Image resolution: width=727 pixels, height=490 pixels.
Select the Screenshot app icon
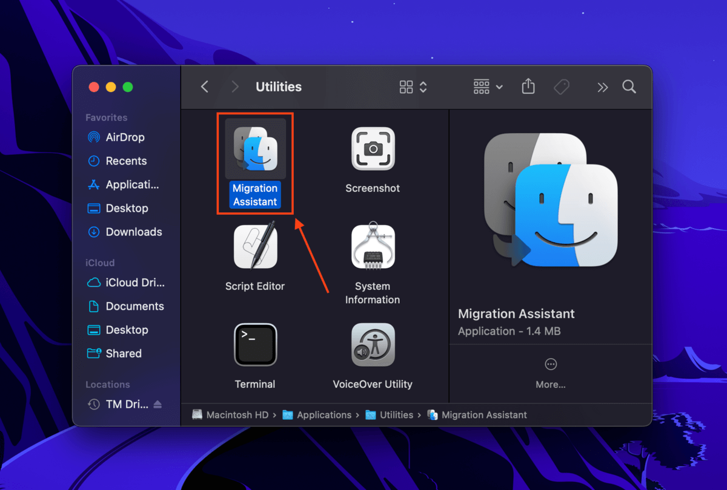373,149
